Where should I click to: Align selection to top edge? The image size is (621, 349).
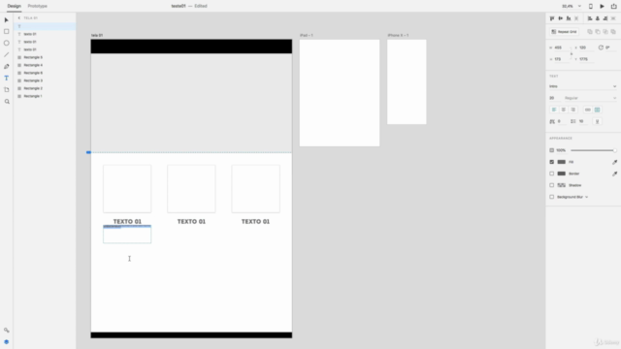point(552,18)
